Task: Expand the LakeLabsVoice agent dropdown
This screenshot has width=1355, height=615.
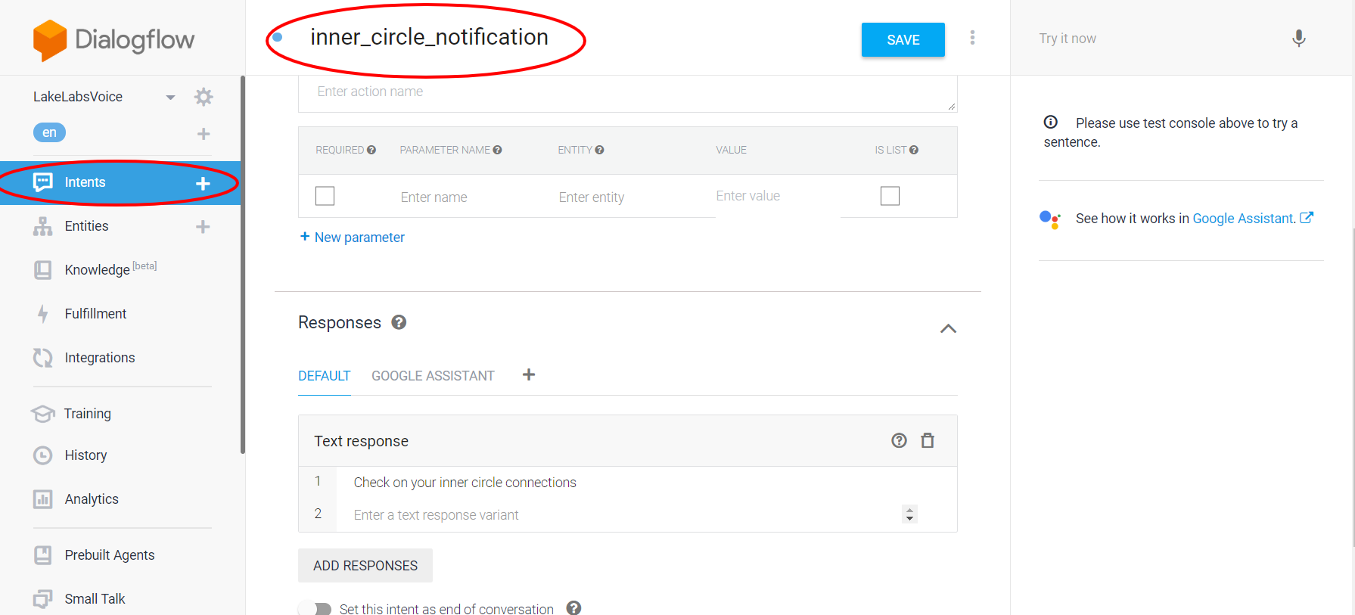Action: coord(170,97)
